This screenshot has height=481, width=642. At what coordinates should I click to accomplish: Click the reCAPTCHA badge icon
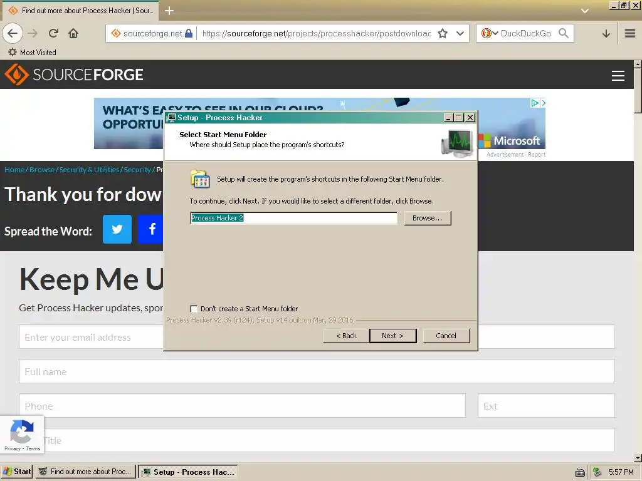pyautogui.click(x=22, y=432)
